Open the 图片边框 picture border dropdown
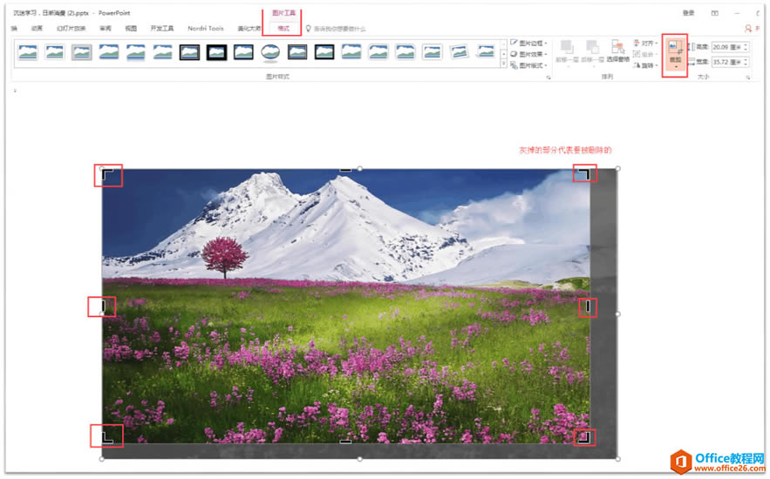Screen dimensions: 770x479 click(x=528, y=44)
